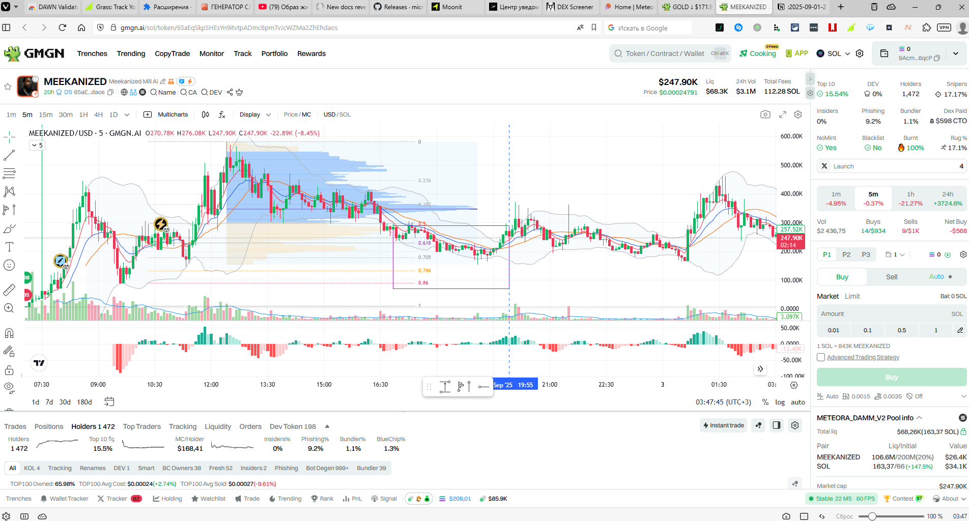Select the ruler measure tool
The image size is (969, 521).
pos(9,290)
